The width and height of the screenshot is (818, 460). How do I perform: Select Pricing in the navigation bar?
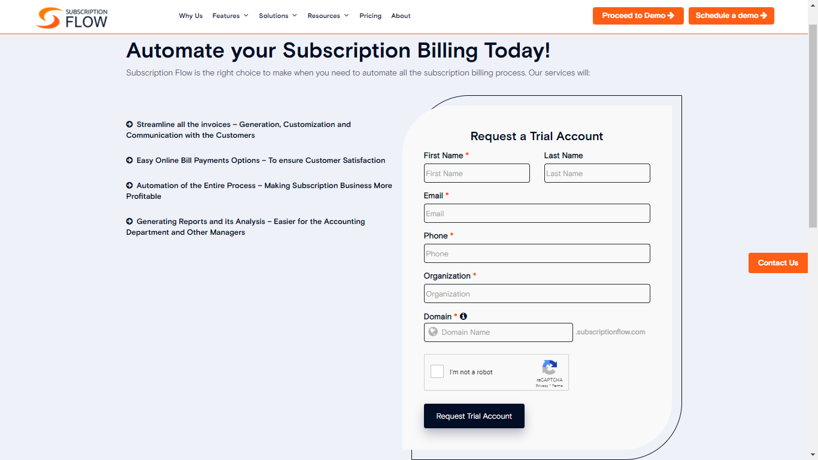tap(370, 16)
